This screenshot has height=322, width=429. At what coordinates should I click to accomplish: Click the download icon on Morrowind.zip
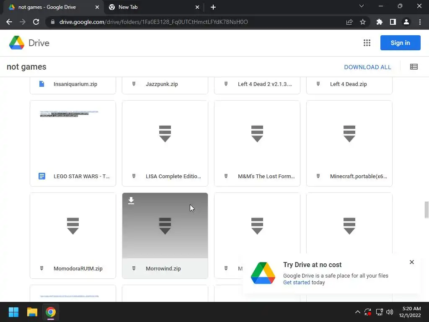click(131, 201)
